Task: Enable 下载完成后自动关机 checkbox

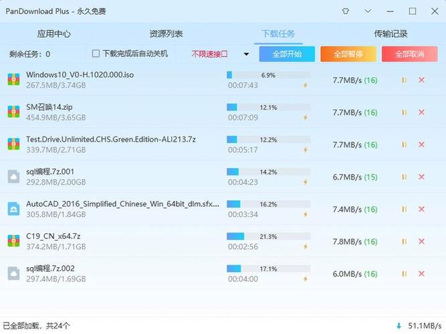Action: [x=96, y=53]
